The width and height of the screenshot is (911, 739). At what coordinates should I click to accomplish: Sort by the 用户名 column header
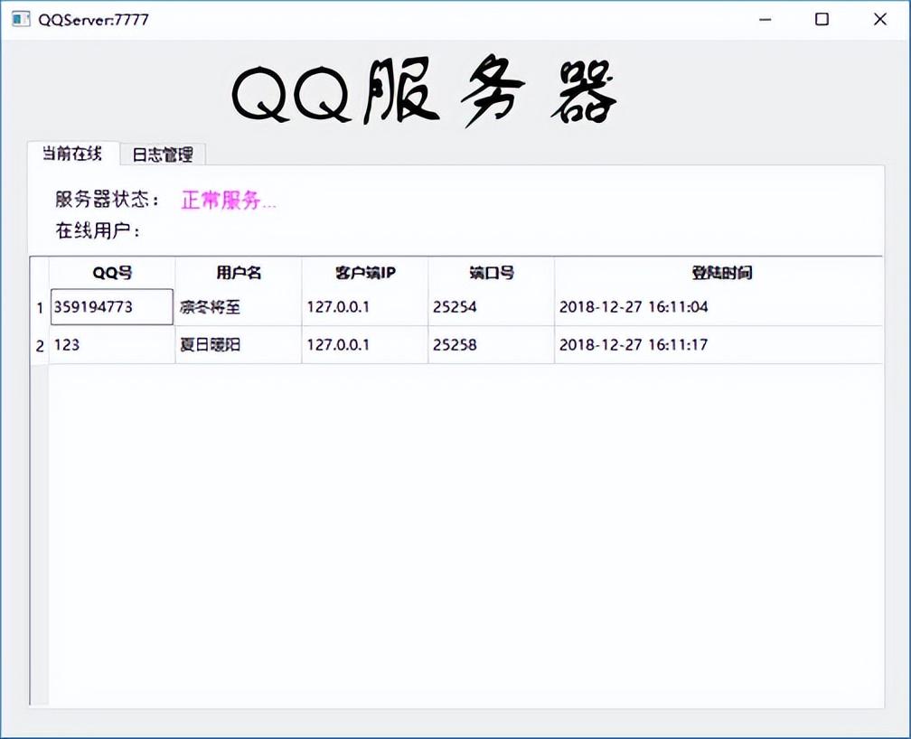click(239, 273)
